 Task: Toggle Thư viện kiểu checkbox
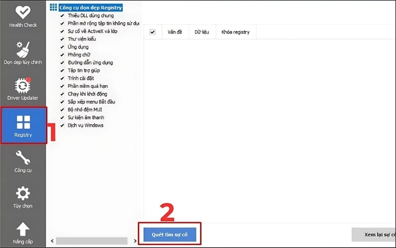pos(62,39)
